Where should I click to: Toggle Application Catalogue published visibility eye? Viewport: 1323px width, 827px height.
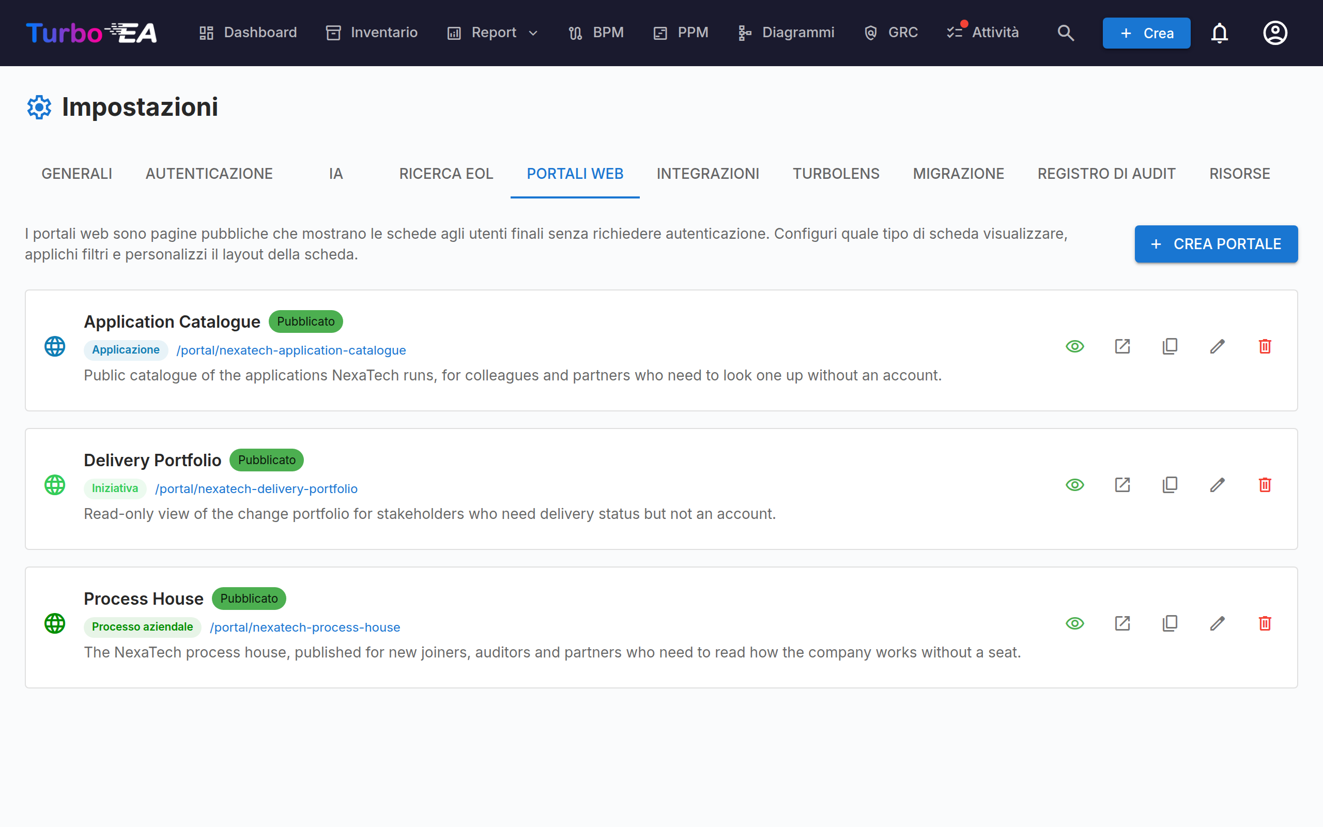coord(1075,346)
